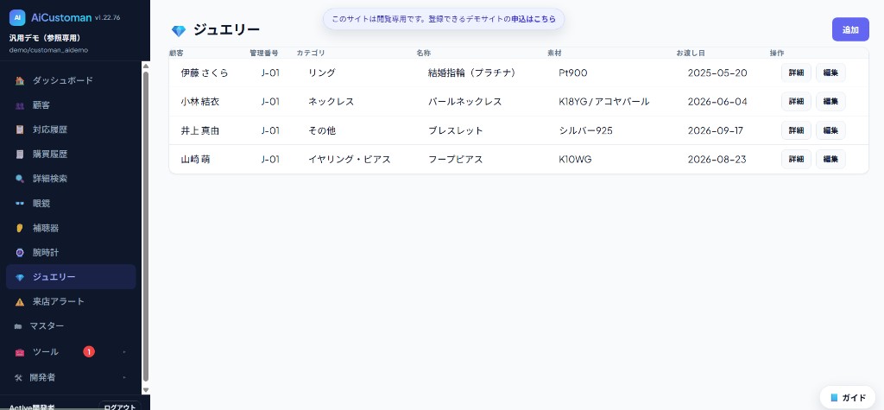Click the 顧客 column header
This screenshot has height=410, width=884.
[176, 53]
